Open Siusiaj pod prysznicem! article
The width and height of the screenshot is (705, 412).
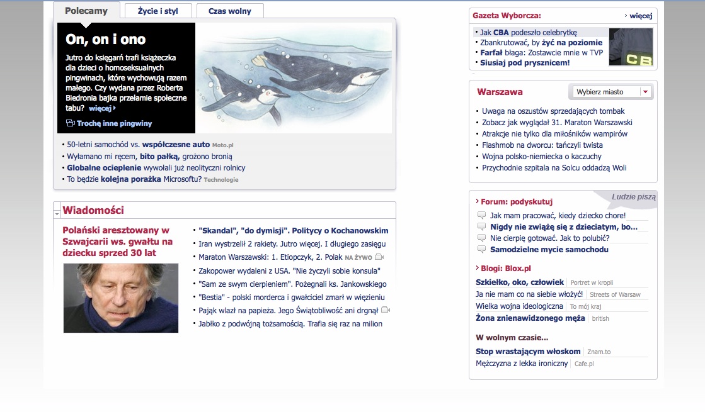click(525, 63)
